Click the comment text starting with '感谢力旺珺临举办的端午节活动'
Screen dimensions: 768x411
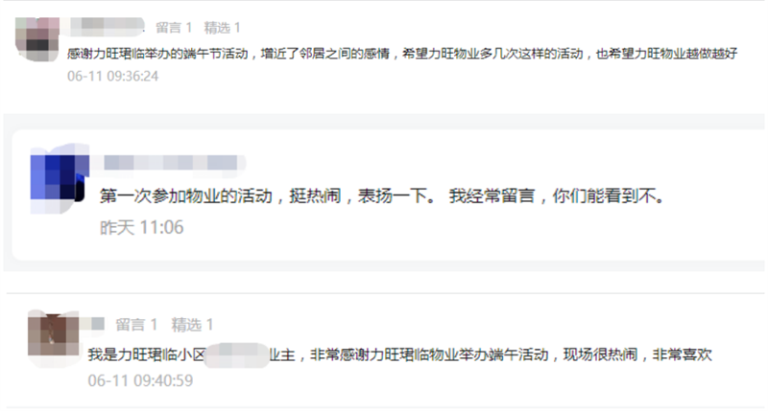[402, 54]
